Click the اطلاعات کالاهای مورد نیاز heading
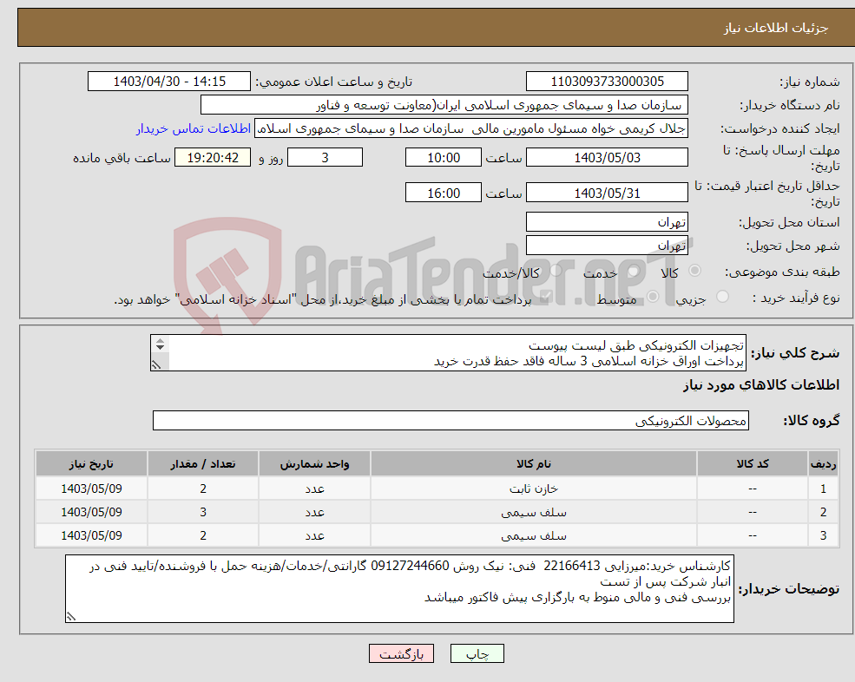This screenshot has height=682, width=855. [x=760, y=385]
